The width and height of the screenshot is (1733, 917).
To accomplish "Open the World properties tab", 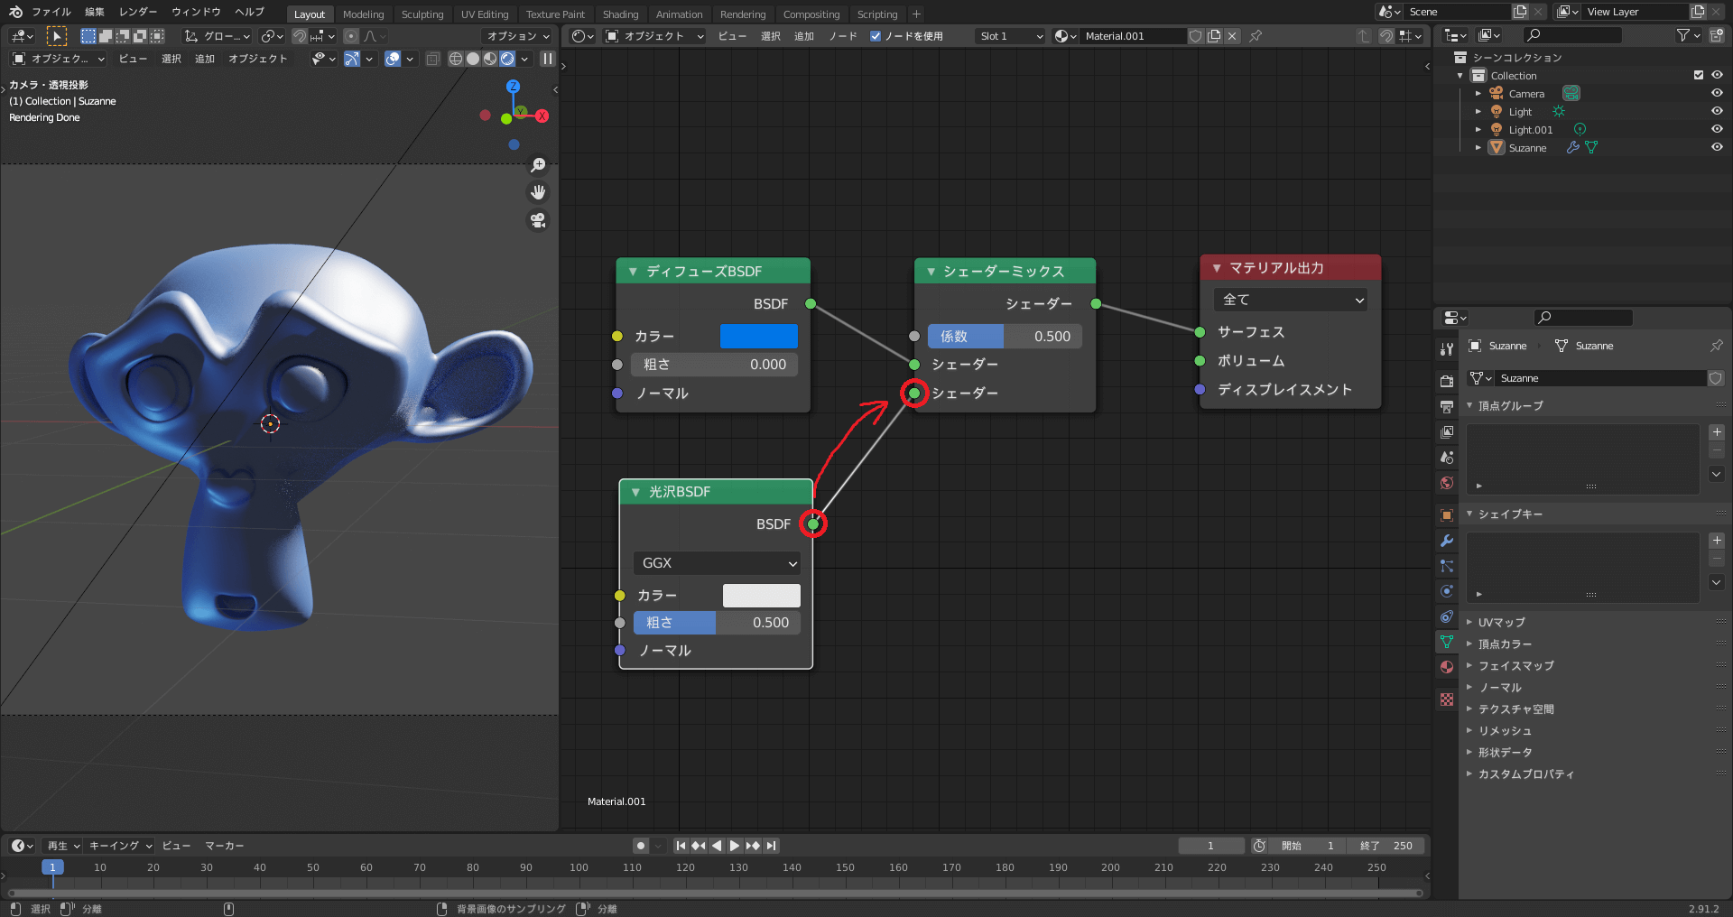I will click(x=1447, y=483).
